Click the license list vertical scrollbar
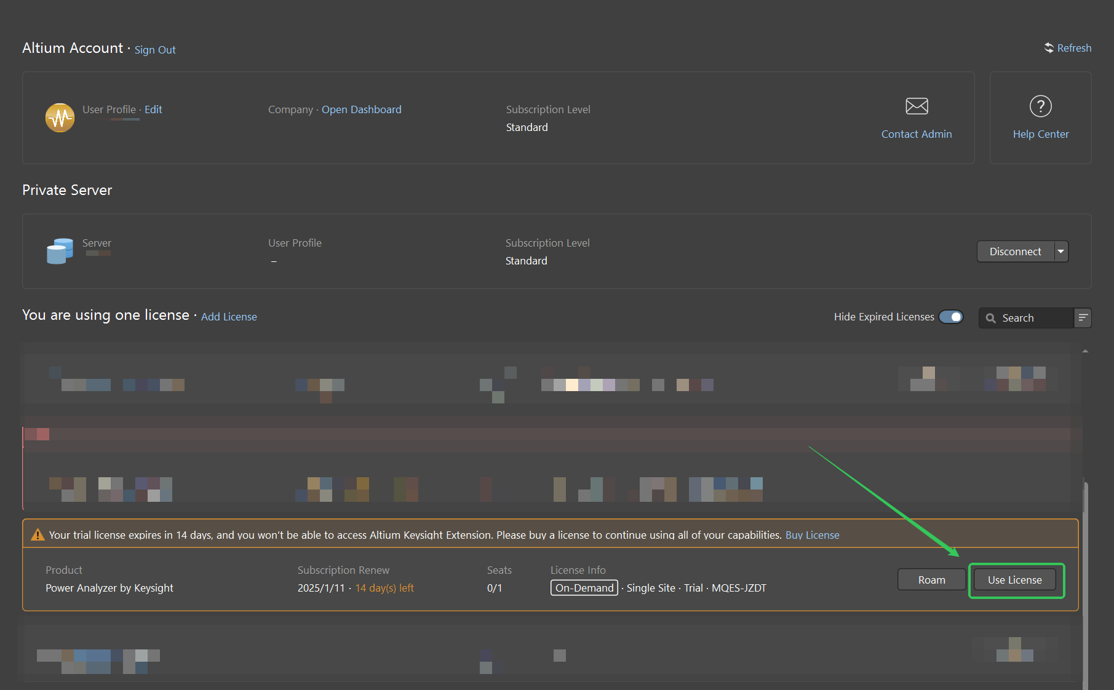1114x690 pixels. (1085, 584)
